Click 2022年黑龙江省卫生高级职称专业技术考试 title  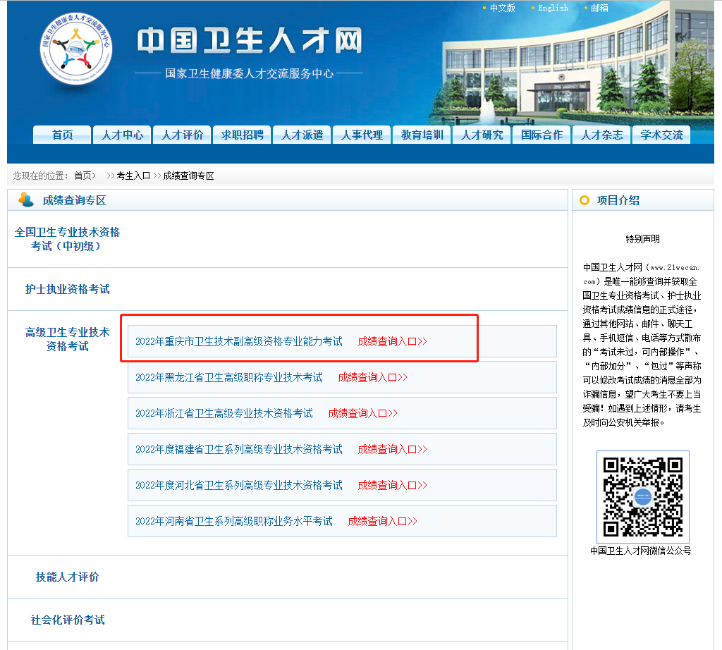click(x=229, y=377)
